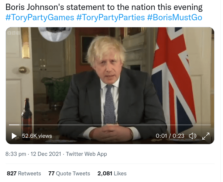223x182 pixels.
Task: Open the #BorisMustGo hashtag
Action: (x=174, y=18)
